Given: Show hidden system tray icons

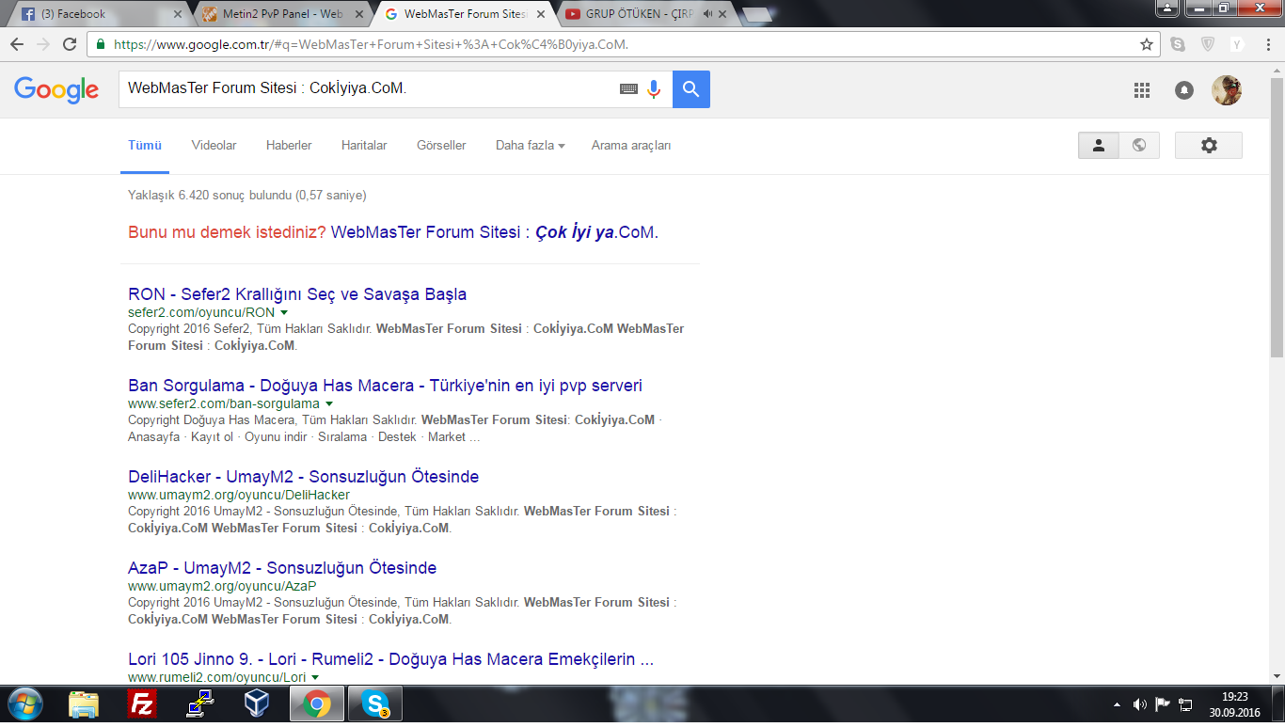Looking at the screenshot, I should tap(1117, 704).
